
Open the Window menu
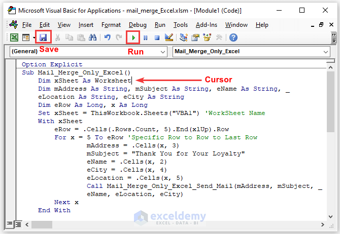click(236, 25)
